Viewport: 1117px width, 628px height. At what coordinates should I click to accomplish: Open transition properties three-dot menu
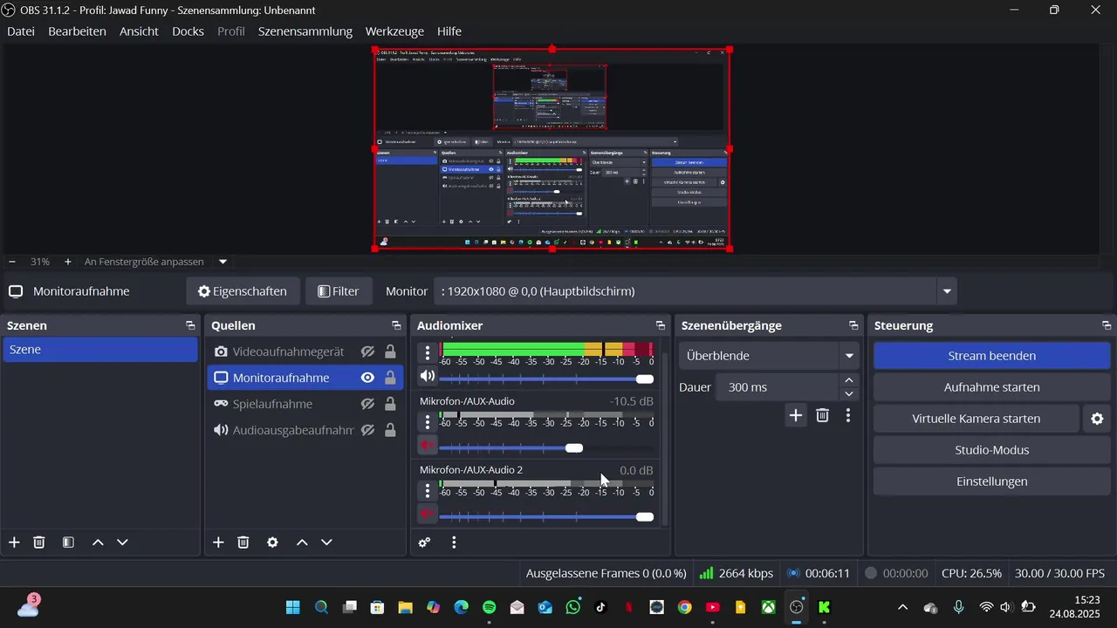(848, 415)
